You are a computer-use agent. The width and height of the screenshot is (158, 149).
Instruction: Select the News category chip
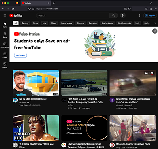click(x=36, y=23)
